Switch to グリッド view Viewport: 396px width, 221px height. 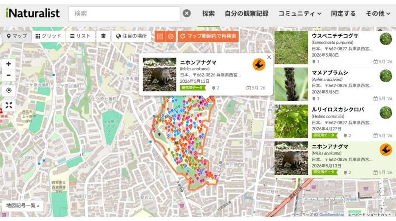click(48, 36)
